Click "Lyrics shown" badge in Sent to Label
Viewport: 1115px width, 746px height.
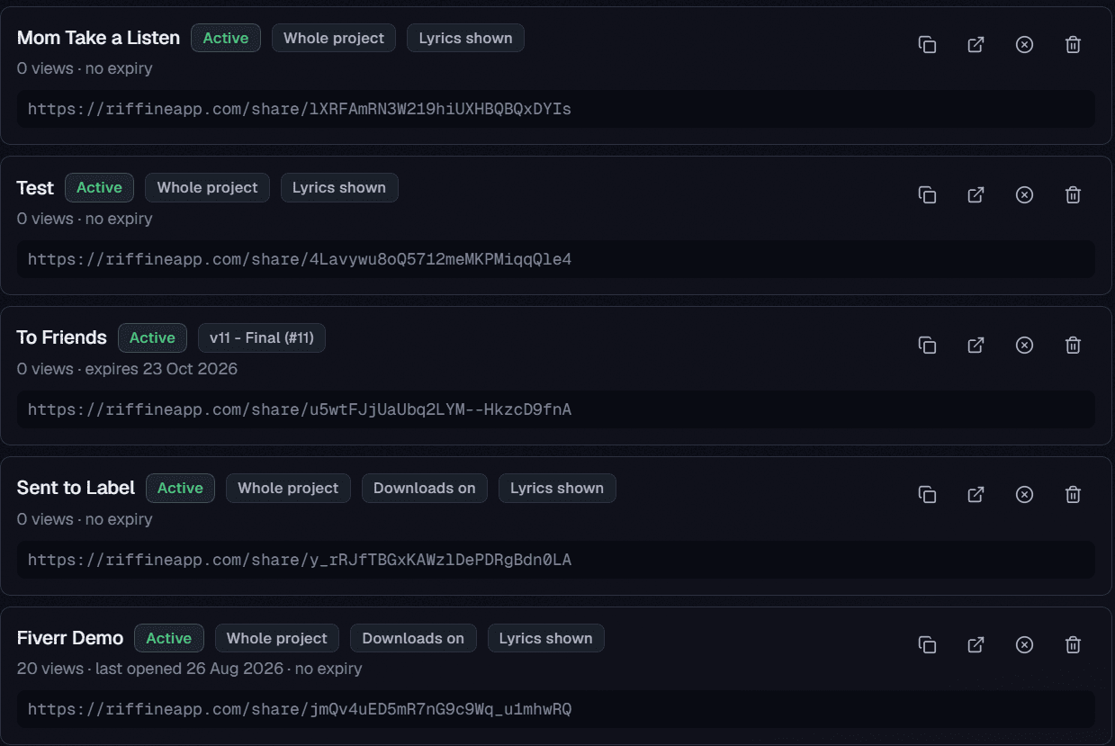point(557,488)
